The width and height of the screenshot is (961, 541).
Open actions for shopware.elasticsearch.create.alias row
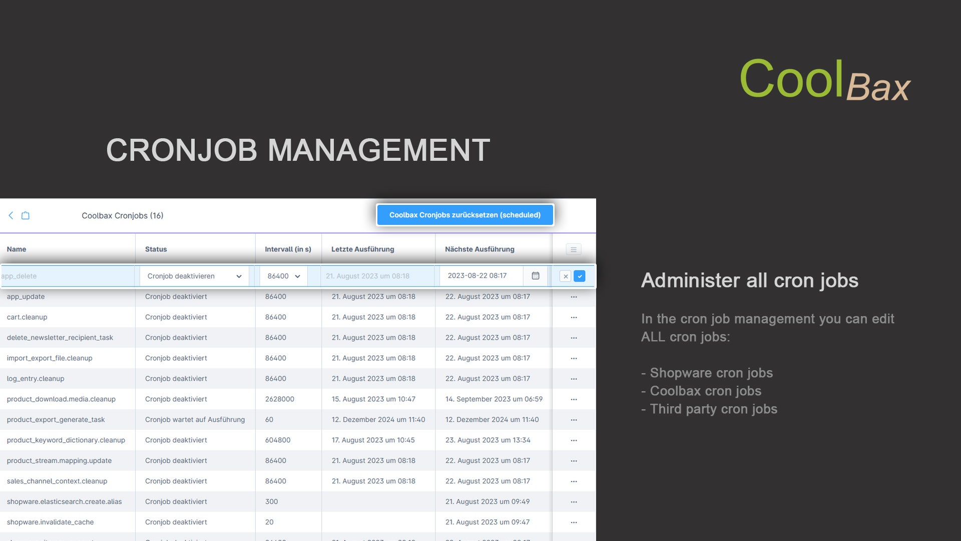[x=574, y=502]
